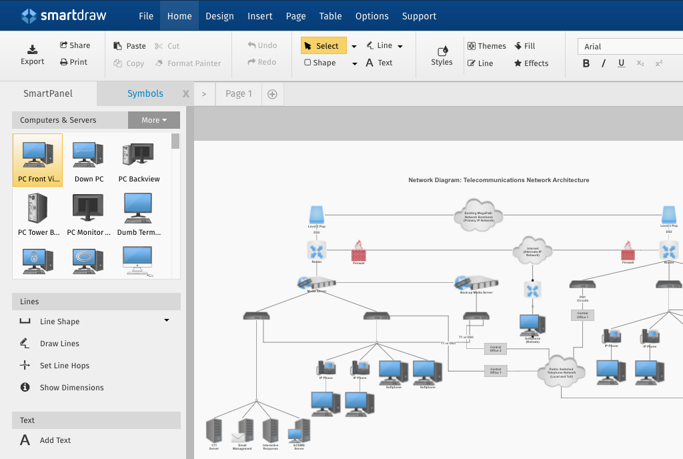Click the Share button

tap(75, 45)
